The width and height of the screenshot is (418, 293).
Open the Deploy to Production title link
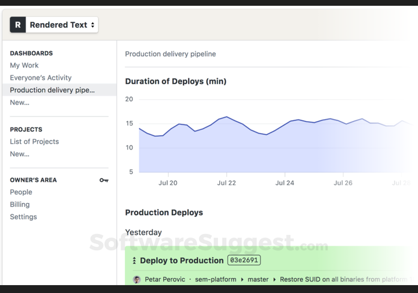(x=181, y=261)
